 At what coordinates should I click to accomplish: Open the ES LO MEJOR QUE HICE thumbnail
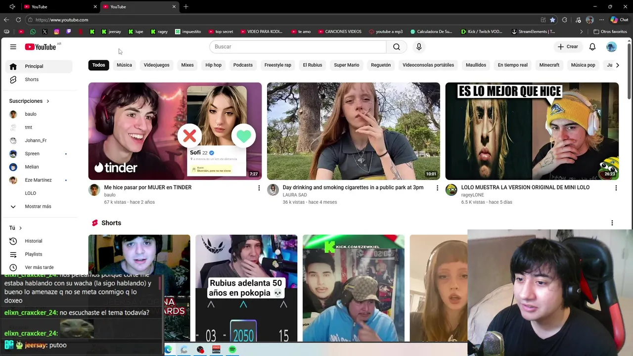532,131
